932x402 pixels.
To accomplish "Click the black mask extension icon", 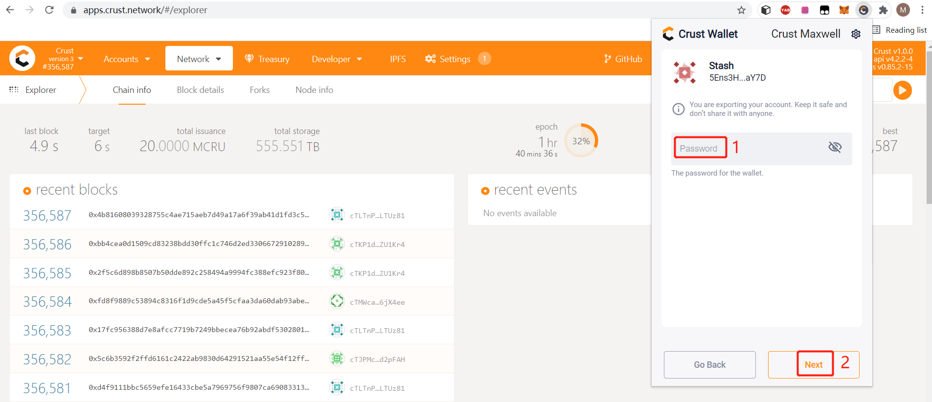I will pyautogui.click(x=824, y=10).
